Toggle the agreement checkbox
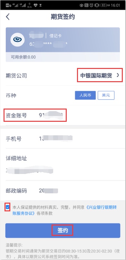This screenshot has height=260, width=126. tap(7, 207)
